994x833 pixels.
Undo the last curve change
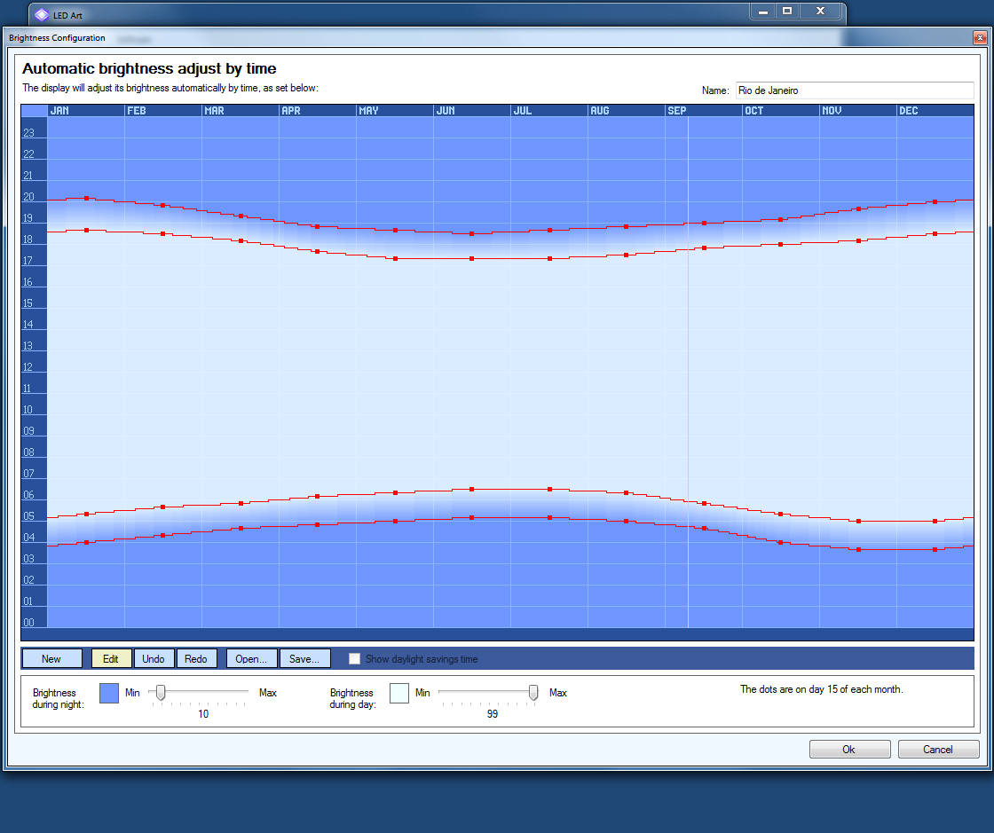pos(154,658)
